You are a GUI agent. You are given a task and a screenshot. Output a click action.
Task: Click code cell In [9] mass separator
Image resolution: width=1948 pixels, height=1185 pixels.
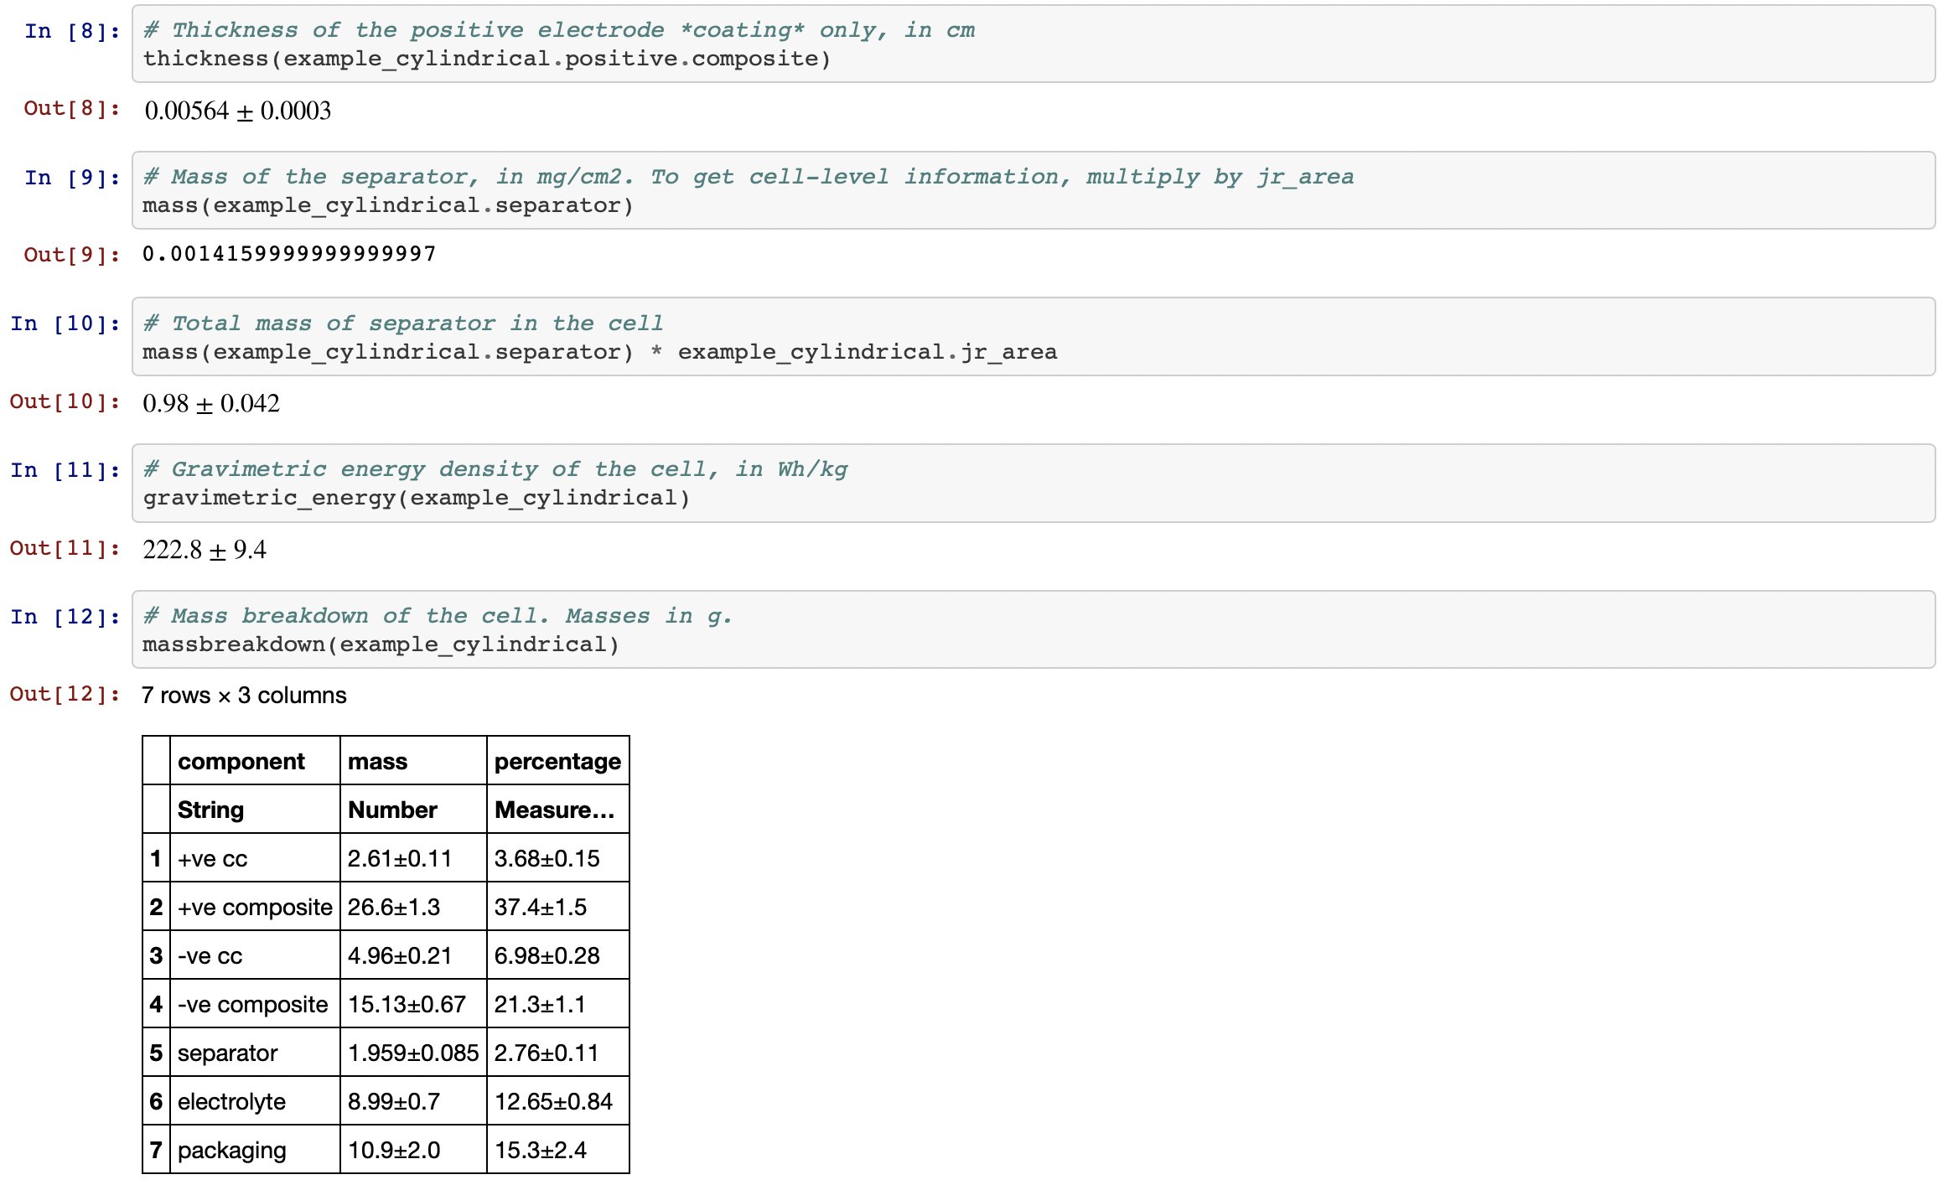click(x=1033, y=190)
